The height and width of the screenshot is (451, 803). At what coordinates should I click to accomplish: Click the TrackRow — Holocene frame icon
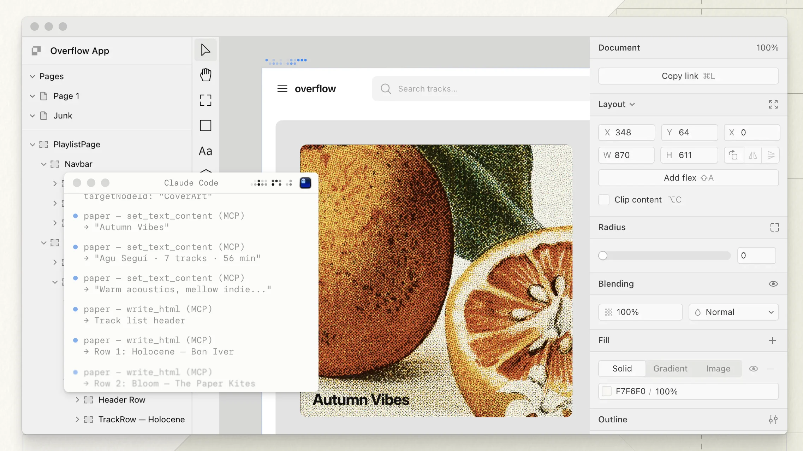click(x=89, y=420)
